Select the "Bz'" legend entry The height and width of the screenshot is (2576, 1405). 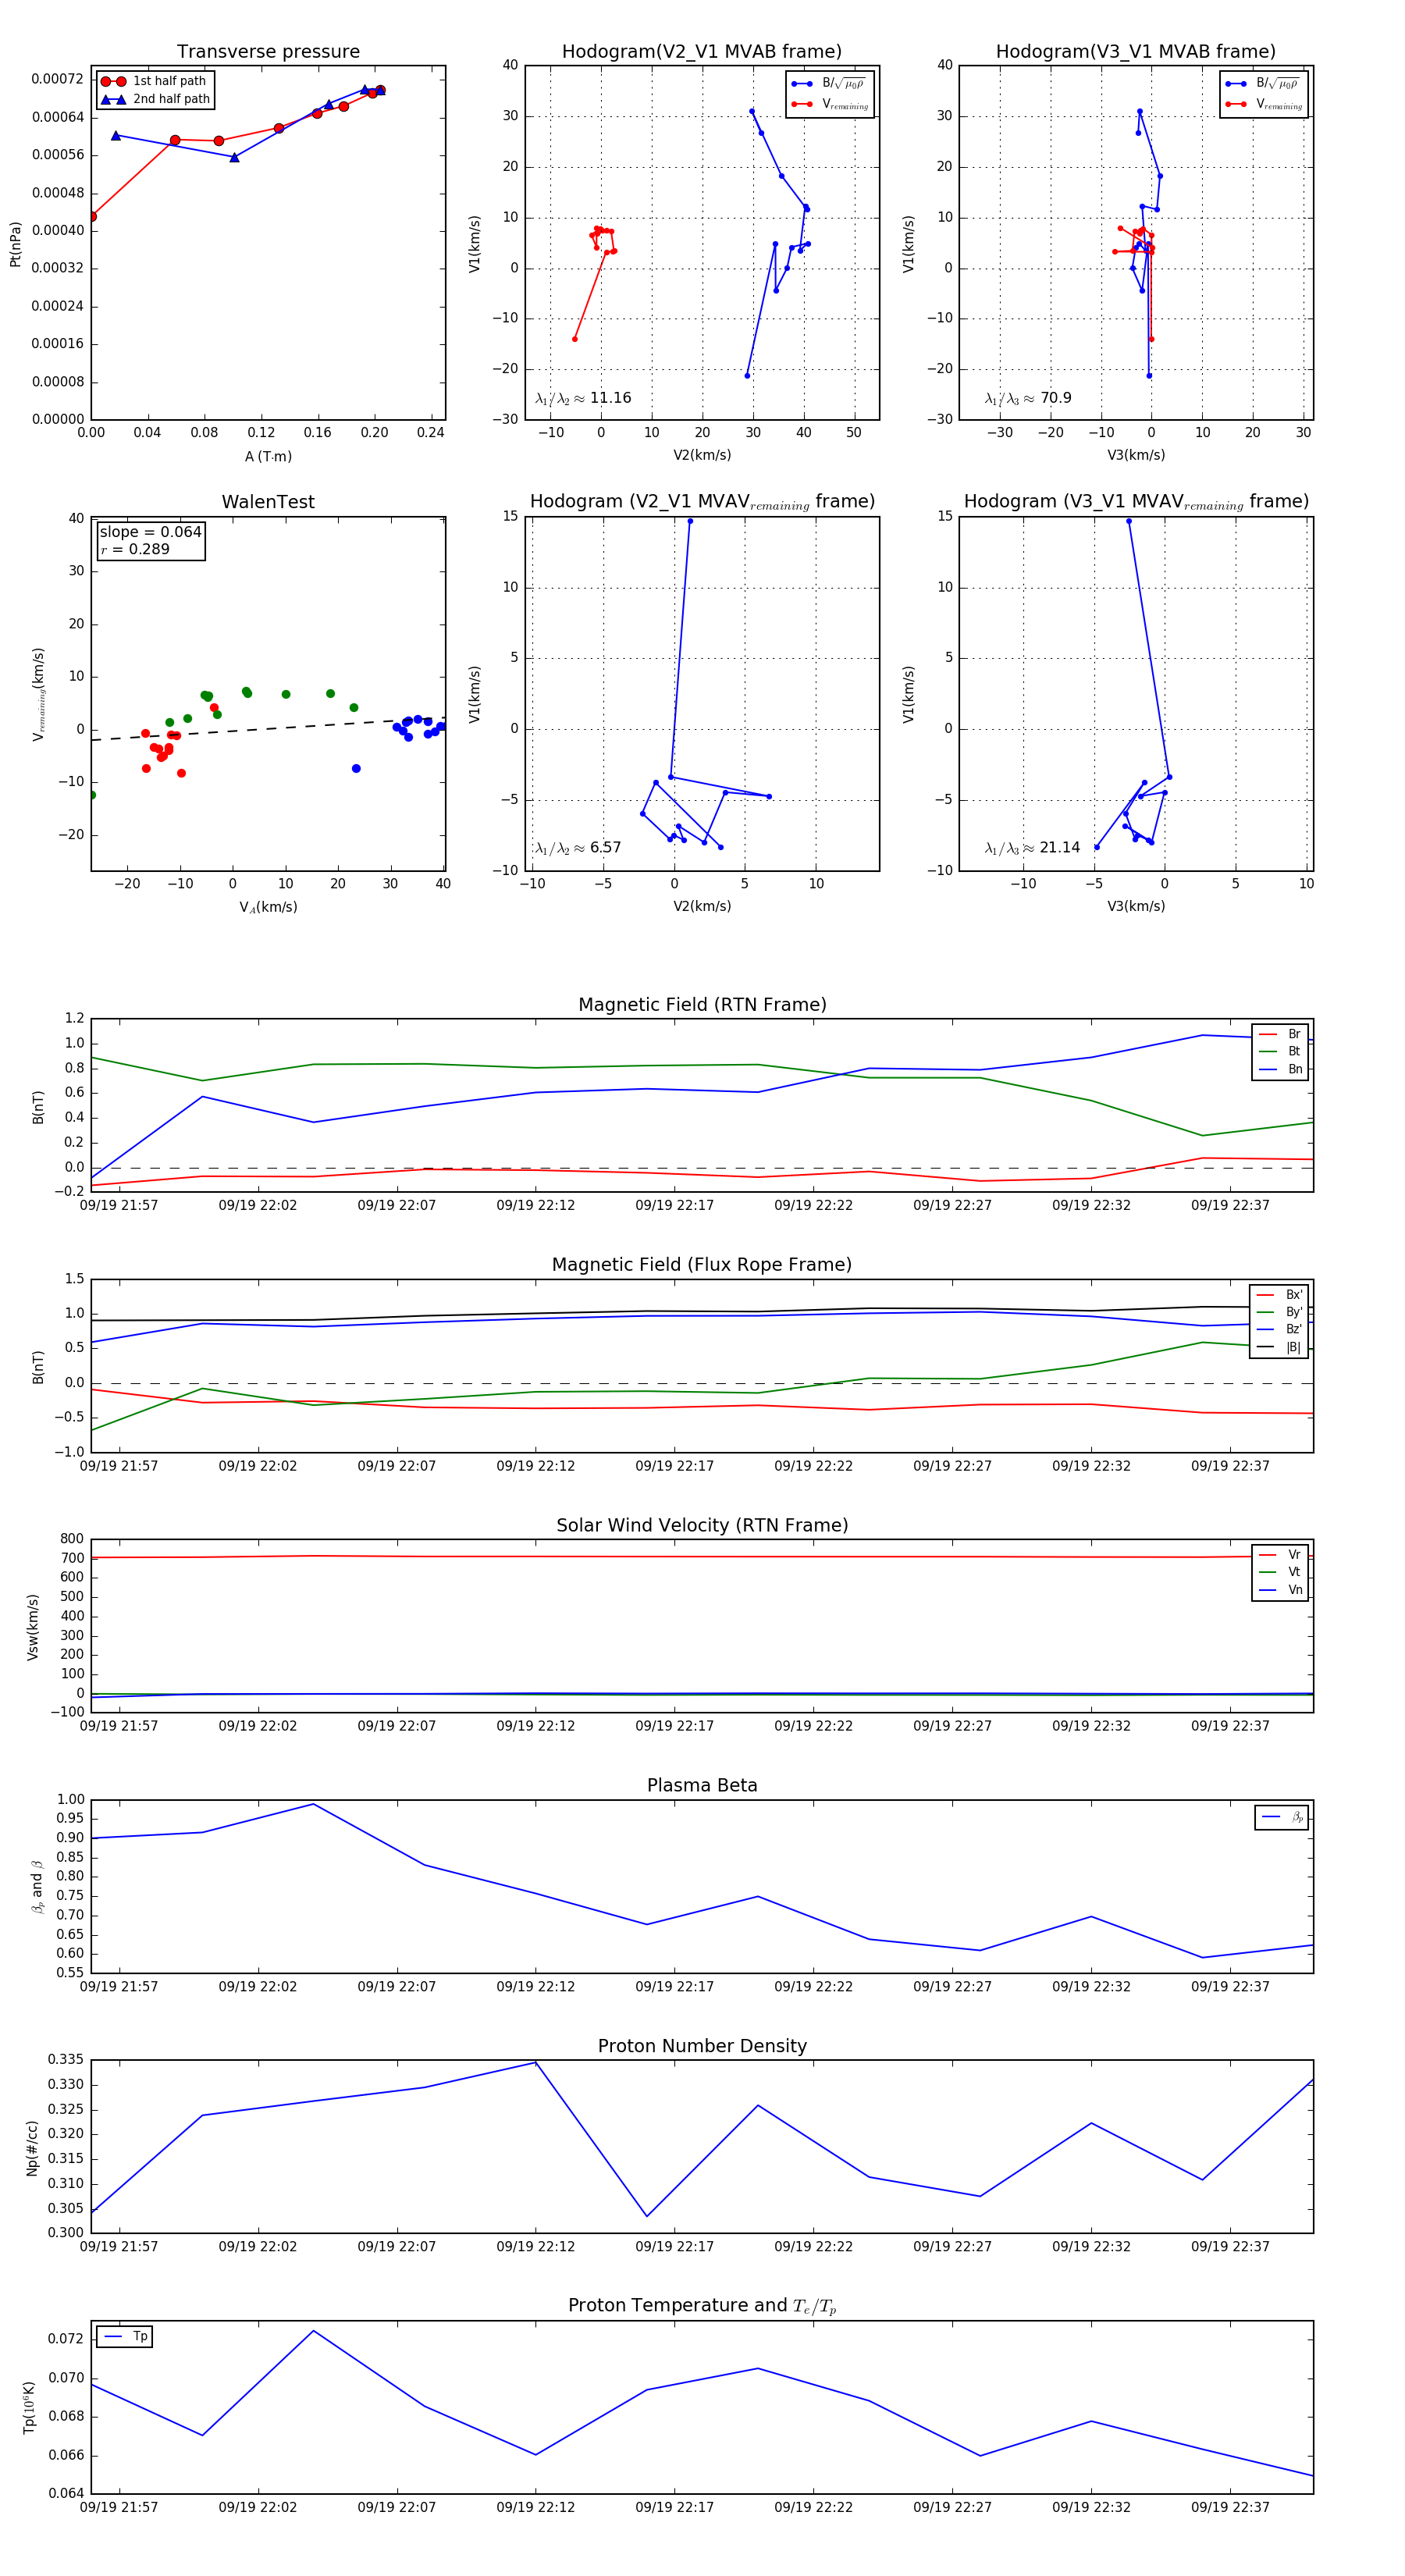1279,1329
